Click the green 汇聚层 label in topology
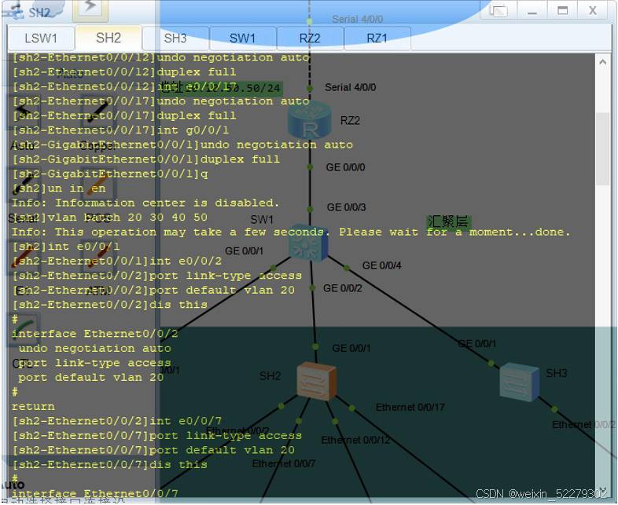 (x=449, y=221)
